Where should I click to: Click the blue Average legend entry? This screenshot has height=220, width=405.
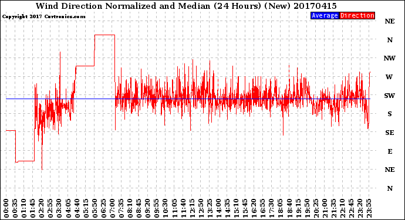point(325,15)
